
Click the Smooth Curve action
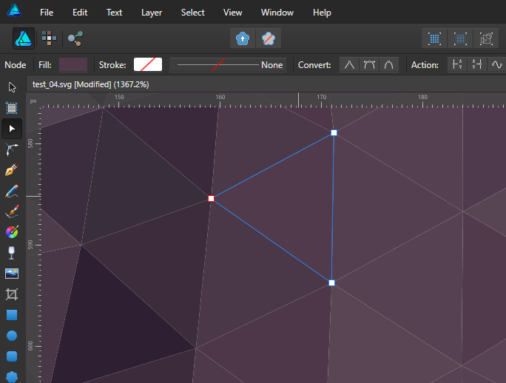click(496, 64)
